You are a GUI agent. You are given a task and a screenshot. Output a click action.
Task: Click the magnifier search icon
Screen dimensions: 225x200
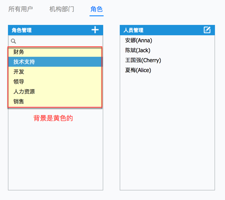click(13, 41)
